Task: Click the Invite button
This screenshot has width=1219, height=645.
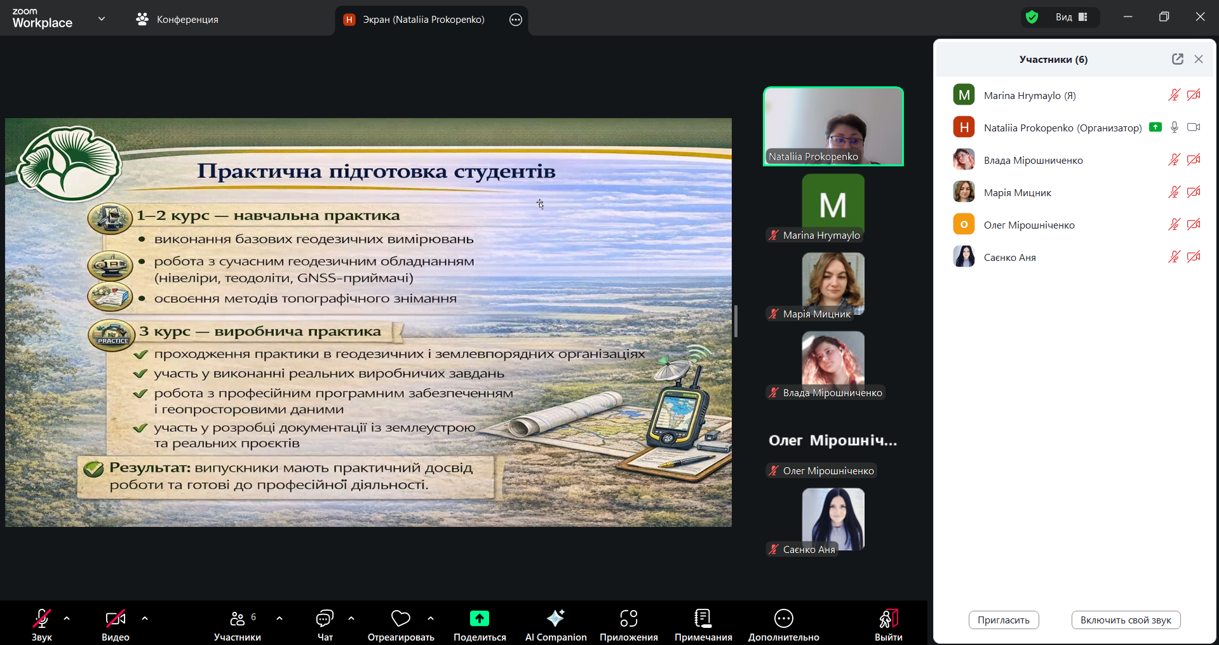Action: point(1003,620)
